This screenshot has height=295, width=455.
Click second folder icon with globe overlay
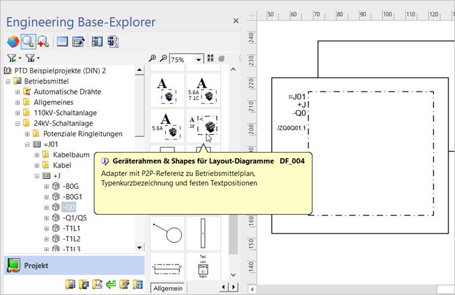[84, 284]
